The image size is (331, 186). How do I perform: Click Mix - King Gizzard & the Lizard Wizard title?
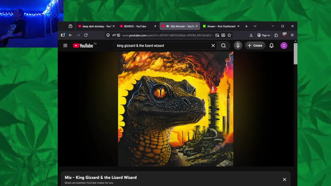pos(101,177)
